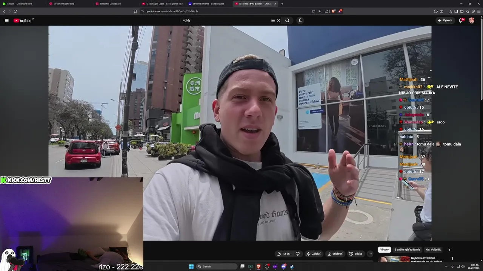Open Brave browser taskbar icon
The height and width of the screenshot is (271, 483).
[259, 266]
